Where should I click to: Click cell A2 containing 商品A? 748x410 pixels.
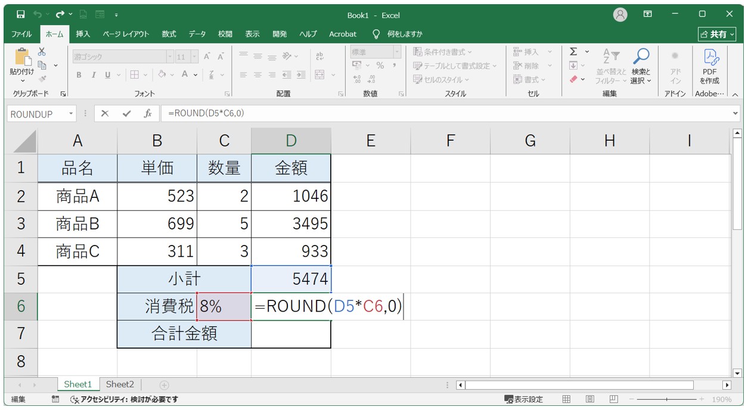click(x=77, y=196)
